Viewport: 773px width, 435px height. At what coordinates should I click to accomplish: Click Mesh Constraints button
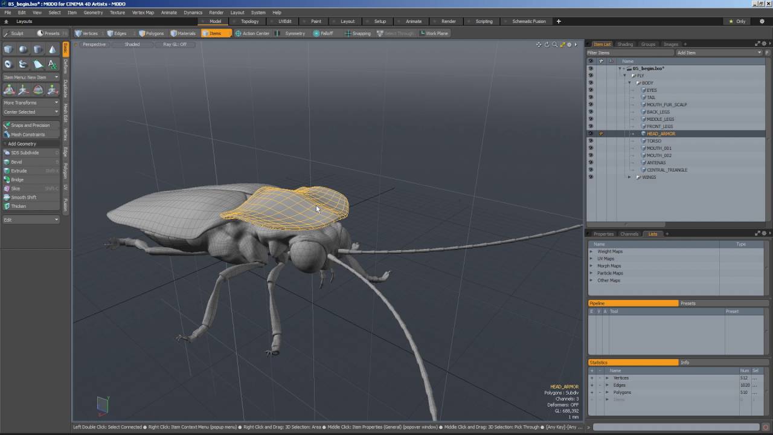[31, 134]
